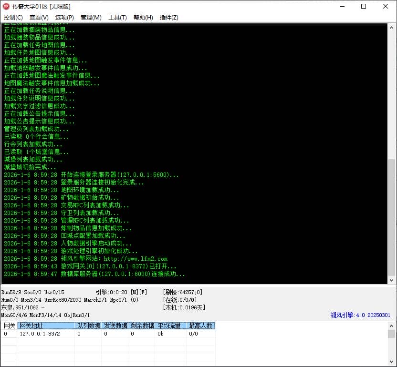
Task: Click the 翎风引擎:4.0 20250301 version label
Action: (360, 315)
